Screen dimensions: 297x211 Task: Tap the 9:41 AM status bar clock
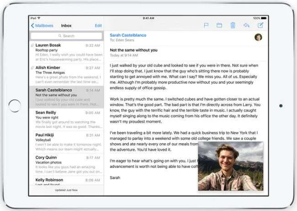click(x=148, y=18)
